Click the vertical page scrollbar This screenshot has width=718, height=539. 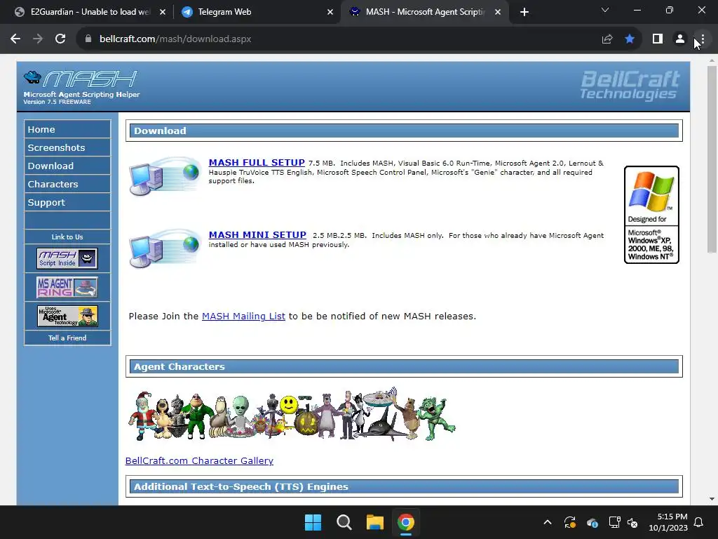712,159
